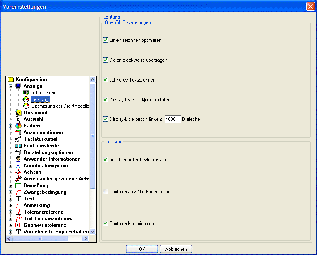The width and height of the screenshot is (317, 255).
Task: Expand the Bemaßung node
Action: point(10,185)
